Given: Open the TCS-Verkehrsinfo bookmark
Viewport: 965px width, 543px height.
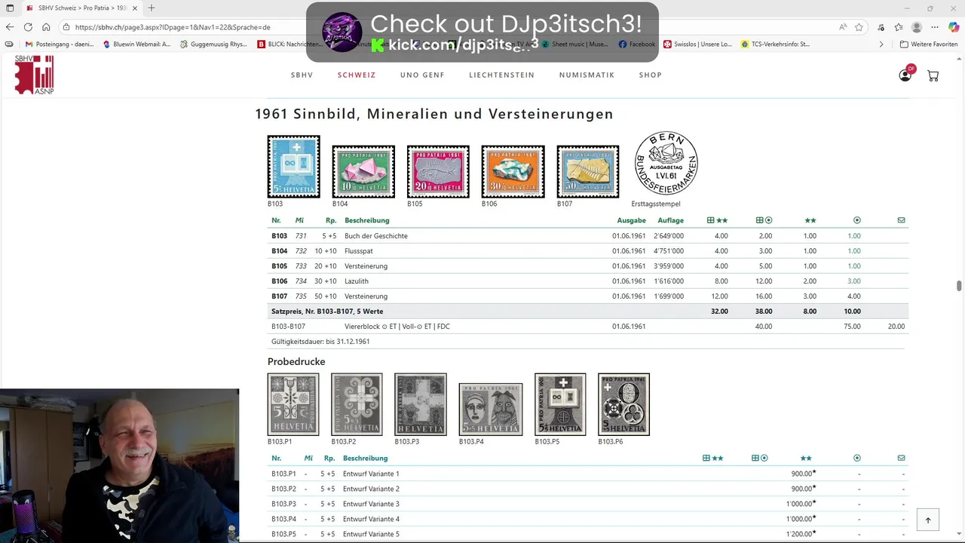Looking at the screenshot, I should pos(775,44).
